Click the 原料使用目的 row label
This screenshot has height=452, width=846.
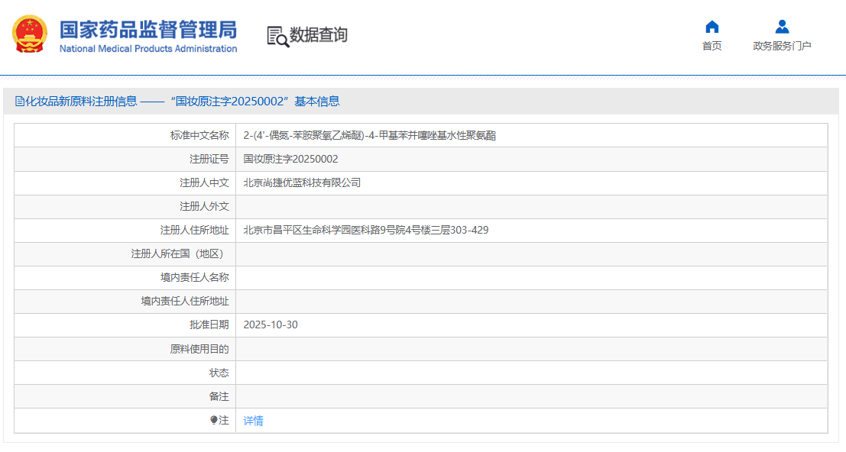tap(199, 349)
